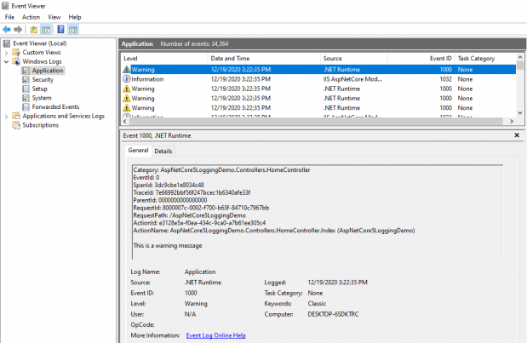527x343 pixels.
Task: Close the event preview pane
Action: [517, 135]
